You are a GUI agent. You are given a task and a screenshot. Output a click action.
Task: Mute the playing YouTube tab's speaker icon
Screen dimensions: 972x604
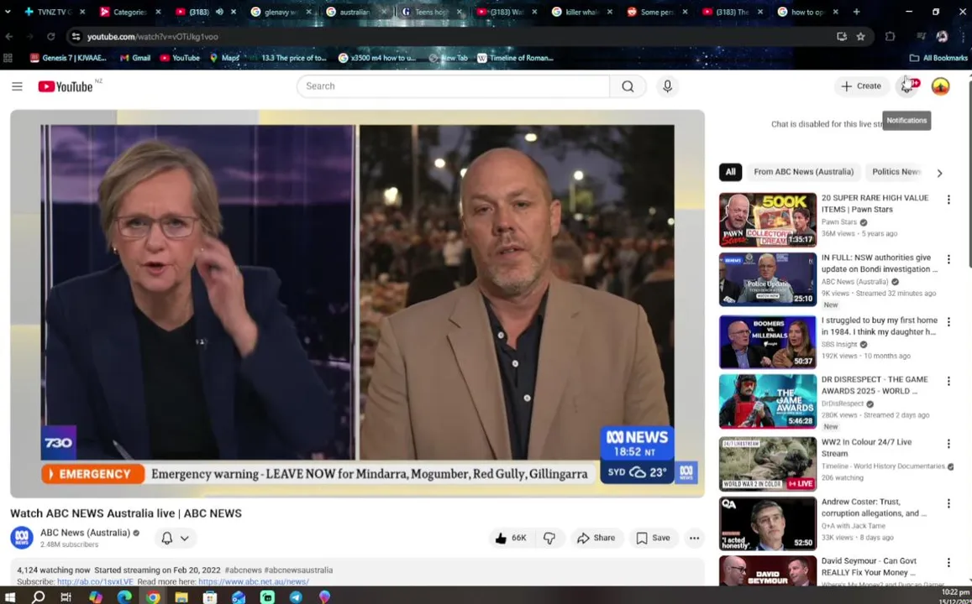tap(218, 12)
